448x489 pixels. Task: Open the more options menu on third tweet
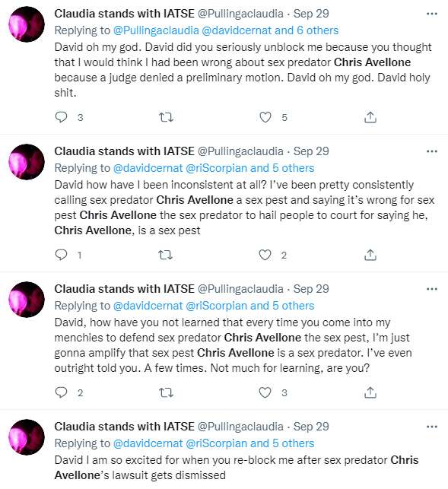(x=432, y=289)
